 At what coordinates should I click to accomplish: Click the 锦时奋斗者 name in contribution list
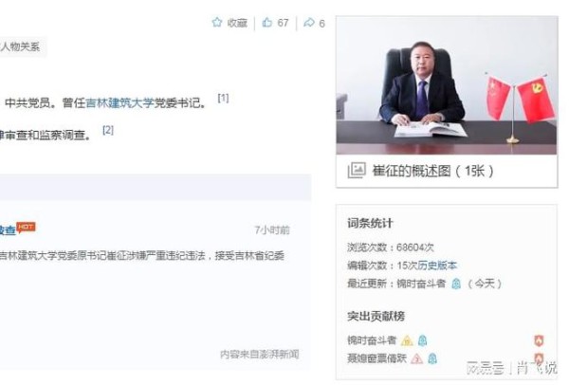pos(372,340)
